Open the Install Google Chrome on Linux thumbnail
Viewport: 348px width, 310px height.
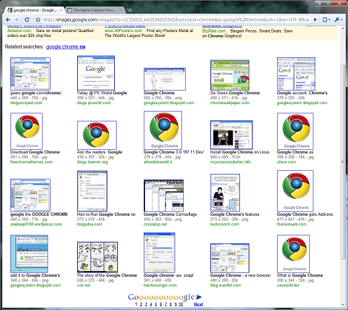pyautogui.click(x=231, y=135)
